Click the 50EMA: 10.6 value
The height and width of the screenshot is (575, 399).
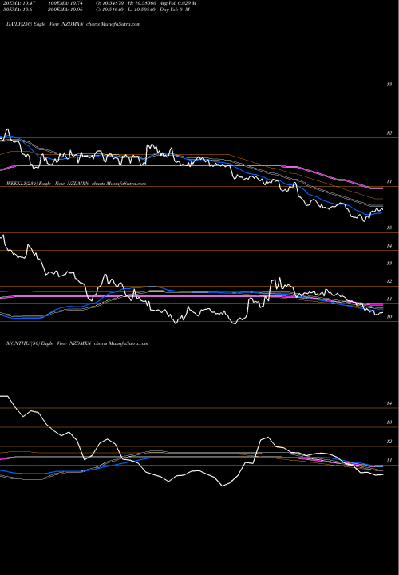[x=17, y=10]
